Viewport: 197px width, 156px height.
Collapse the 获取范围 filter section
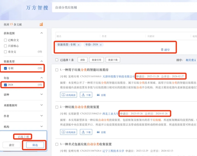[41, 33]
